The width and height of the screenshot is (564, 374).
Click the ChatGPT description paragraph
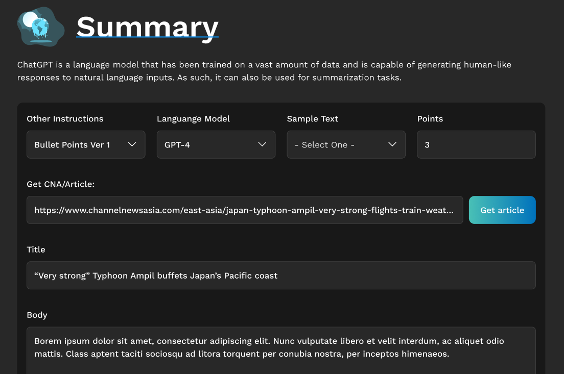click(264, 71)
